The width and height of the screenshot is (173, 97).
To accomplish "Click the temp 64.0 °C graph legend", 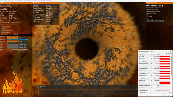I will pos(44,86).
